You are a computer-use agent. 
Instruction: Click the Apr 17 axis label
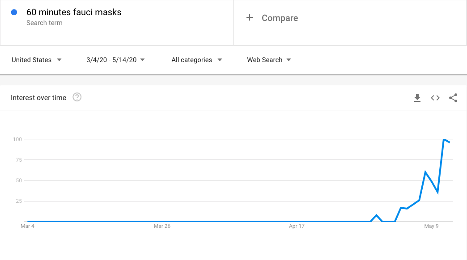297,226
